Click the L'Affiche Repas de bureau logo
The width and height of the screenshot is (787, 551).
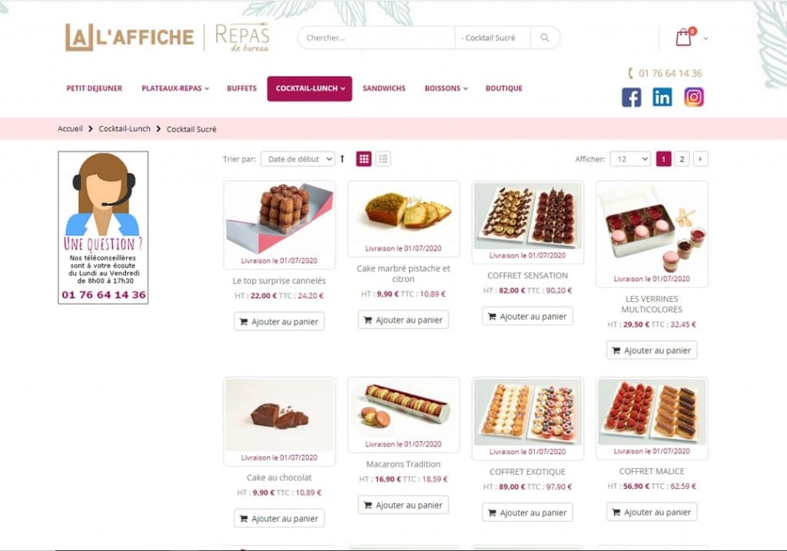[167, 37]
